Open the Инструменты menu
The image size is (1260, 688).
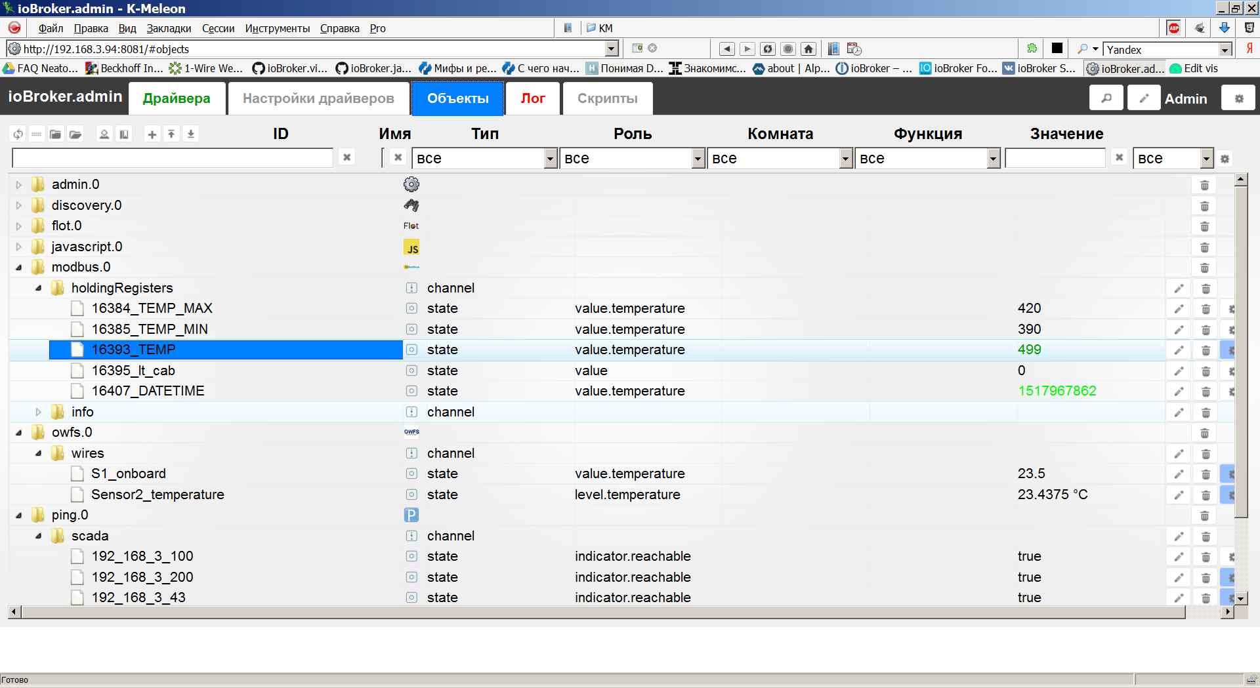[277, 28]
